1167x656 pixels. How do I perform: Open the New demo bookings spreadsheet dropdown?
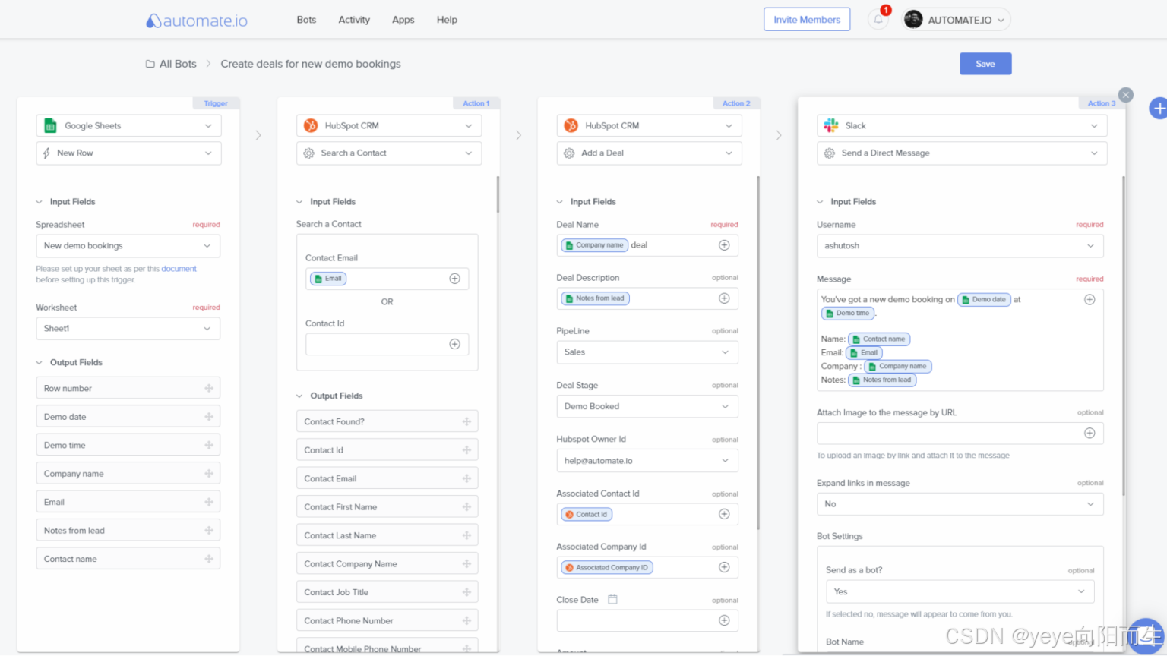pyautogui.click(x=128, y=246)
